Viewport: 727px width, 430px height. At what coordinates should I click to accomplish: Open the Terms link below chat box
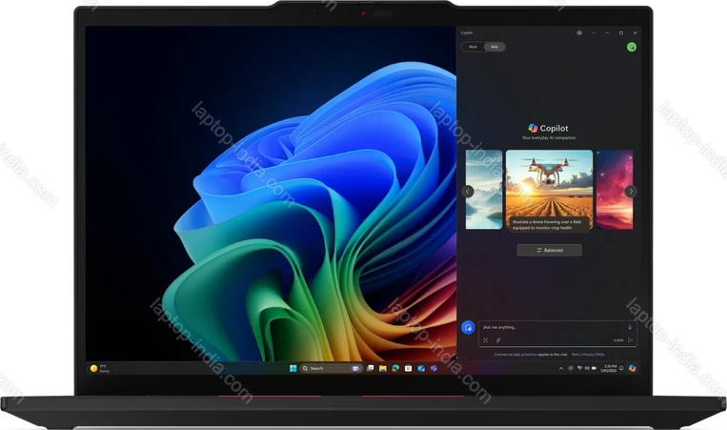[576, 354]
